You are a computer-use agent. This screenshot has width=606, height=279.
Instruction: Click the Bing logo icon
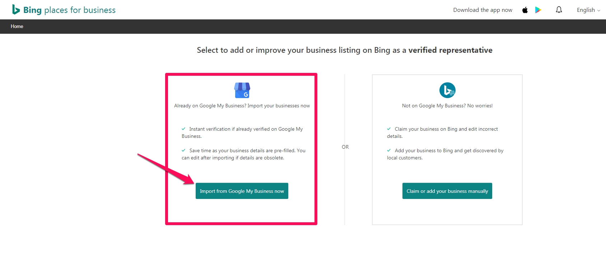coord(16,10)
